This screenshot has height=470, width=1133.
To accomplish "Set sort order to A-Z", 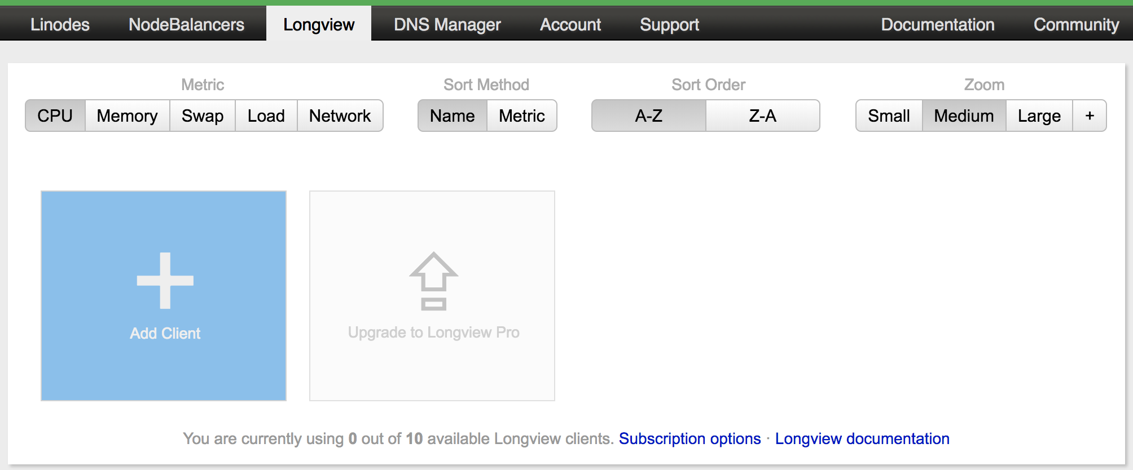I will [x=648, y=116].
